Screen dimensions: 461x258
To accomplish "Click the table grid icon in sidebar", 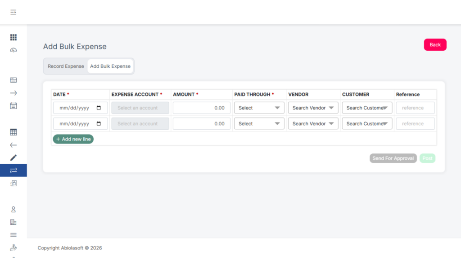I will point(14,132).
